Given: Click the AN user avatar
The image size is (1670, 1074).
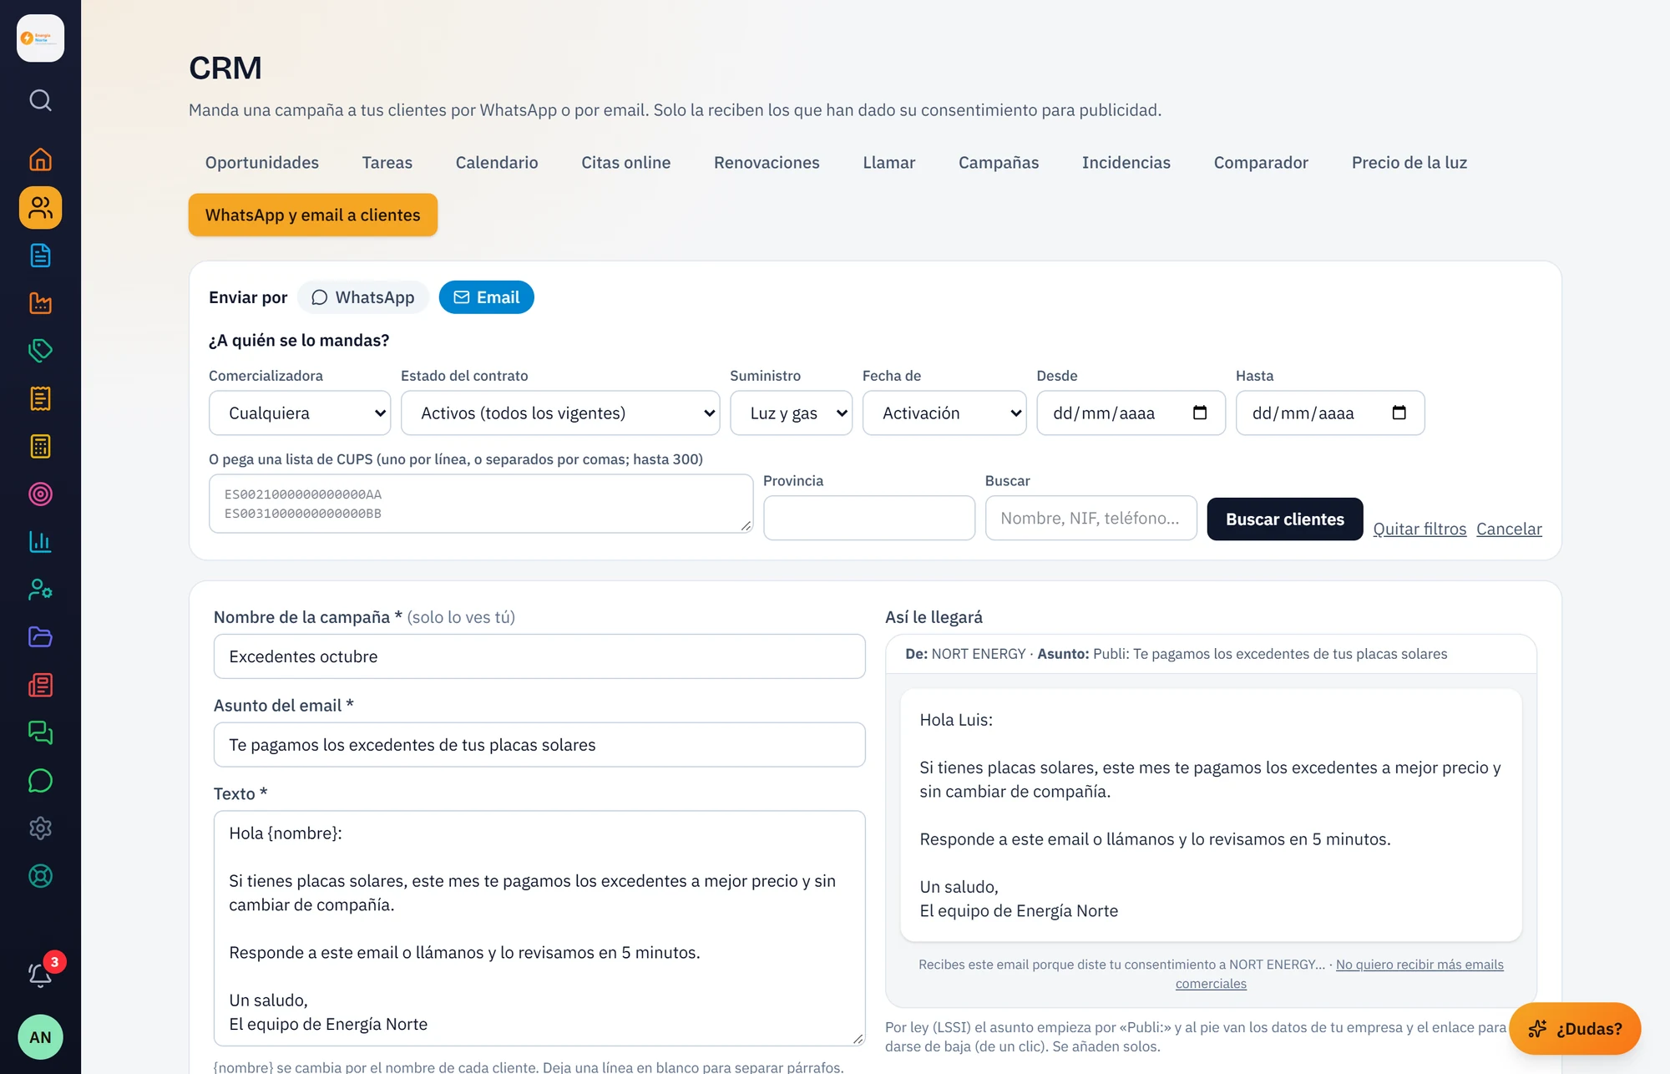Looking at the screenshot, I should point(40,1037).
